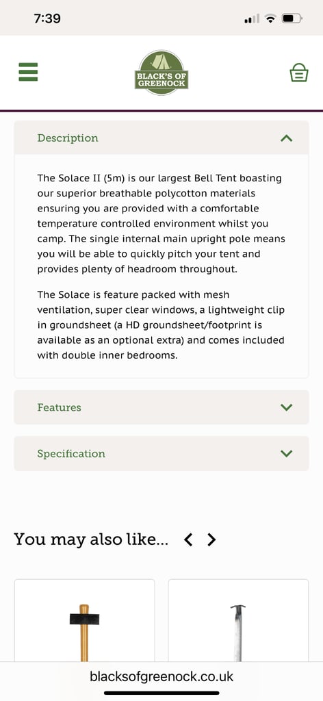
Task: Tap the Features header label
Action: click(x=59, y=407)
